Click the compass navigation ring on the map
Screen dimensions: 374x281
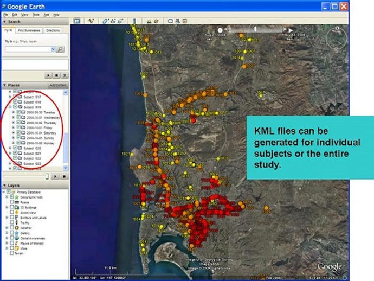(337, 38)
